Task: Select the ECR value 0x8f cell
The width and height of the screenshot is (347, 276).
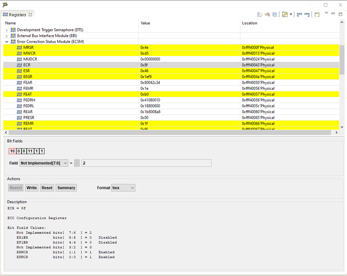Action: pyautogui.click(x=189, y=65)
